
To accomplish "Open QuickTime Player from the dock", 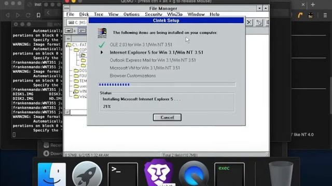I will click(x=194, y=174).
